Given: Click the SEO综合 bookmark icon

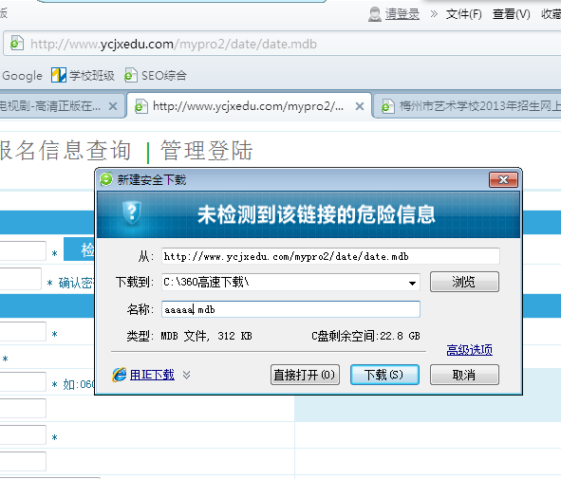Looking at the screenshot, I should [131, 75].
